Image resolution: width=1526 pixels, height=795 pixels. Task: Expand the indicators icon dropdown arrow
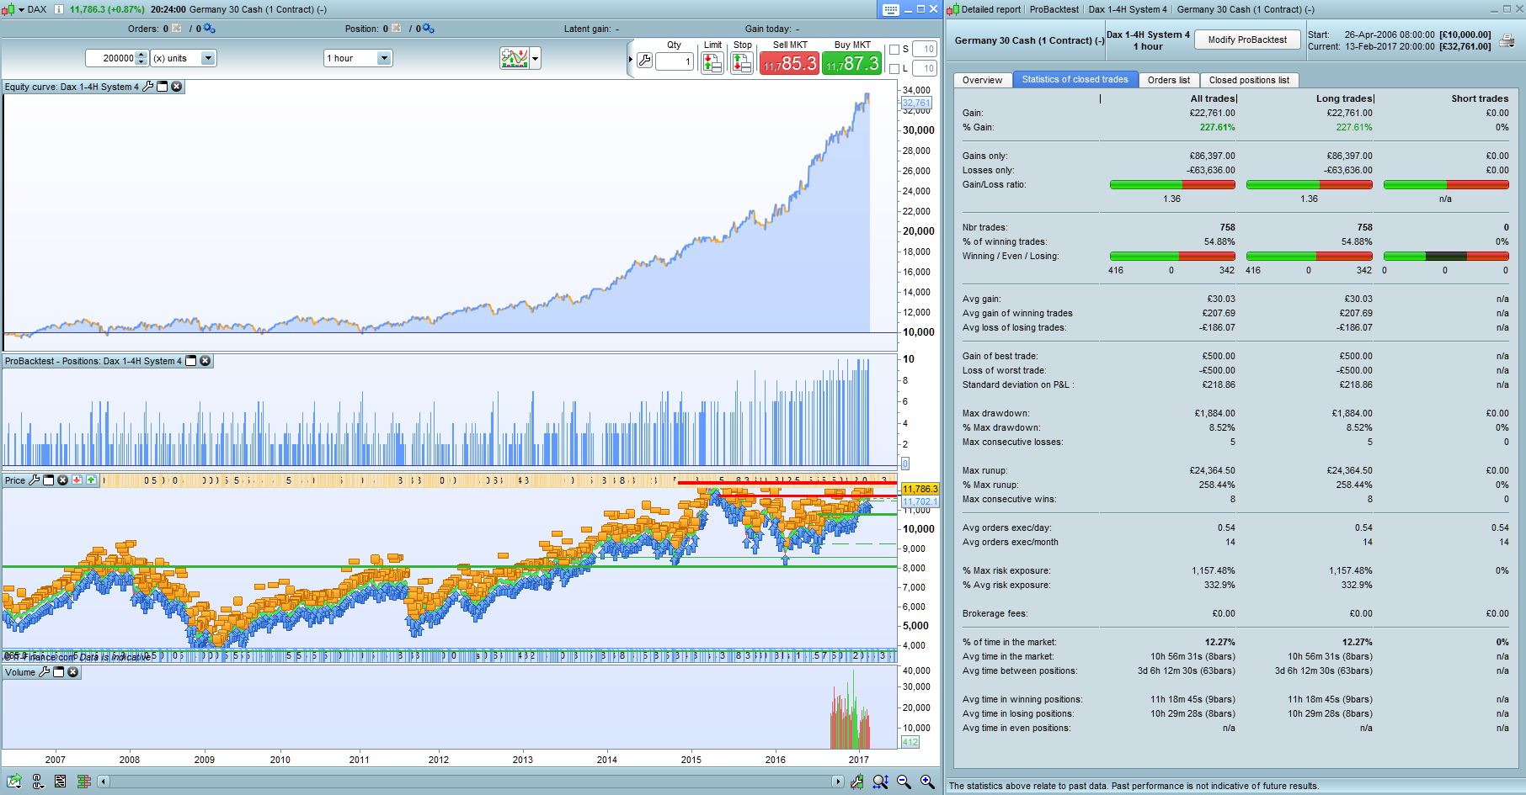pos(535,59)
